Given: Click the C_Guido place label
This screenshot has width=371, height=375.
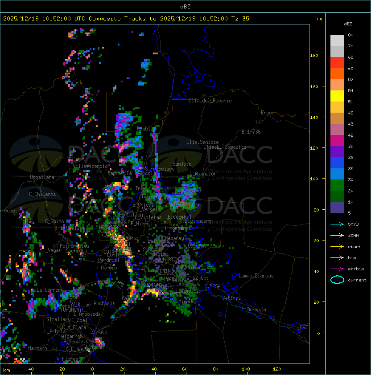Looking at the screenshot, I should [54, 221].
